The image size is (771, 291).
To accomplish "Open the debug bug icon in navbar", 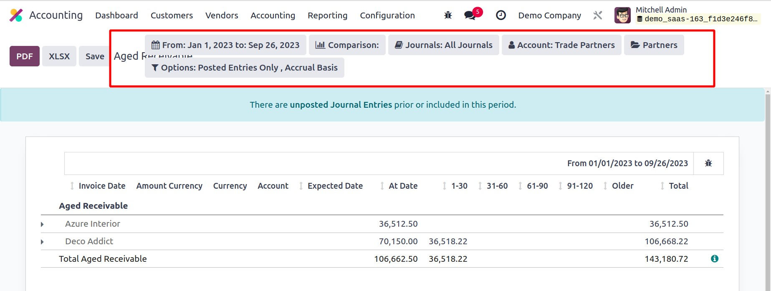I will [448, 15].
